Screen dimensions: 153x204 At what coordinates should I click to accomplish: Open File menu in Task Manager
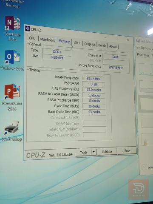tap(137, 47)
